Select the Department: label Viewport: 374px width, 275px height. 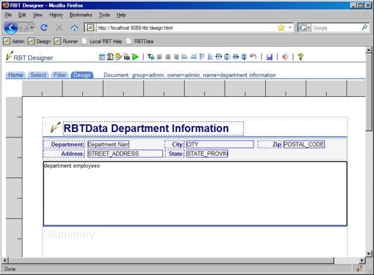point(64,145)
